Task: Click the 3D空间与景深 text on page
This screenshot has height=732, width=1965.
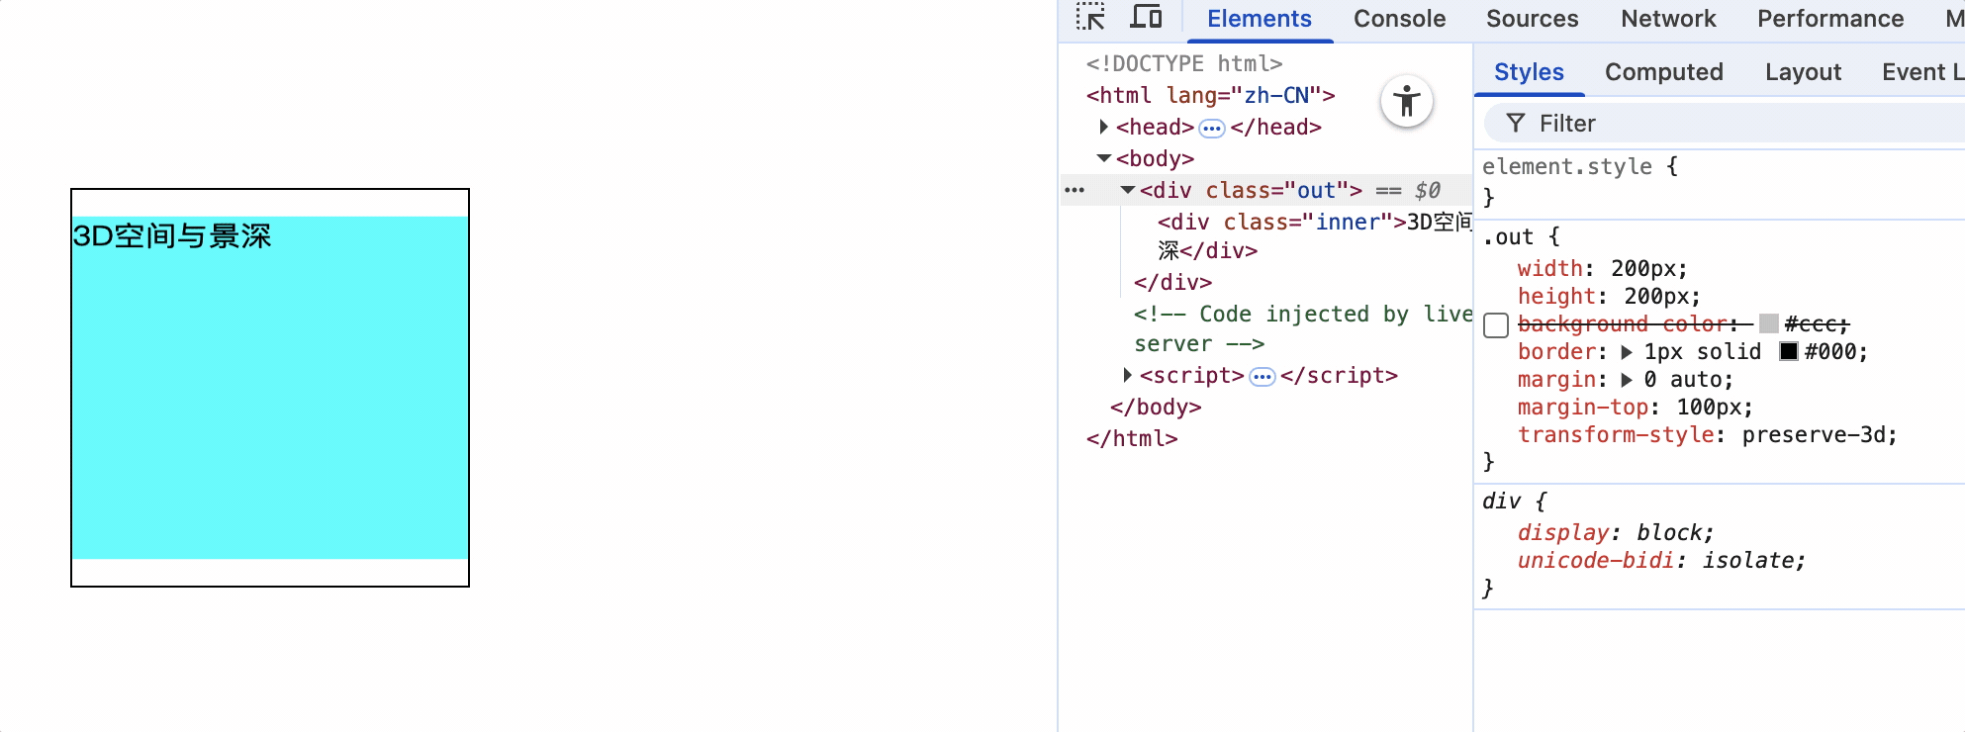Action: pyautogui.click(x=172, y=236)
